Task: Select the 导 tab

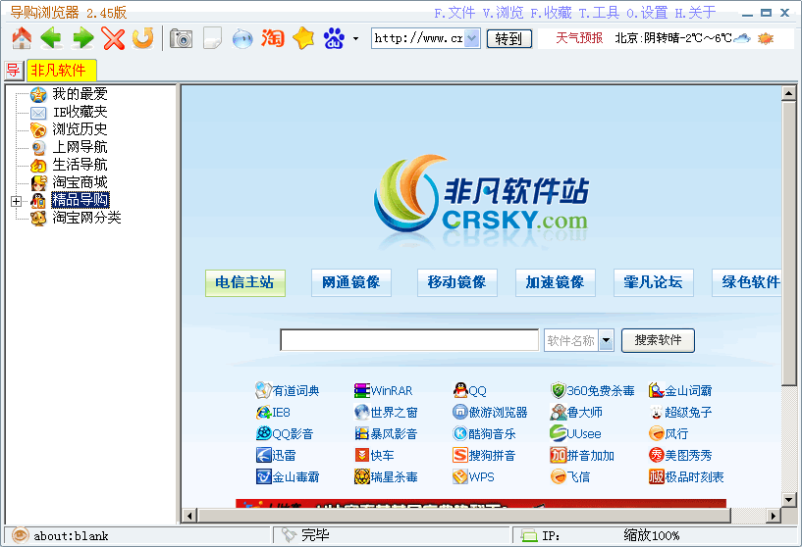Action: click(x=14, y=70)
